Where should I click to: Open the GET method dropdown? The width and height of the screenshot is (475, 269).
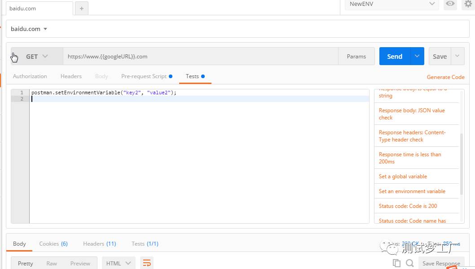coord(37,57)
